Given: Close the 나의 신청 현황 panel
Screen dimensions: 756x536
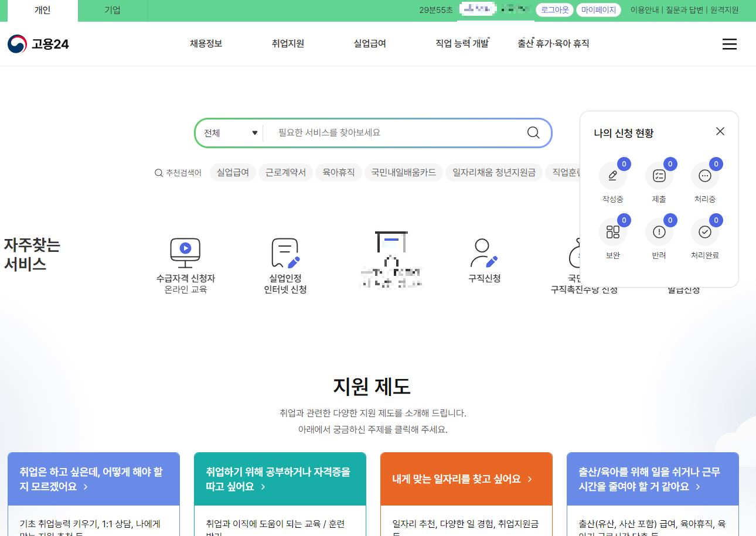Looking at the screenshot, I should (720, 131).
